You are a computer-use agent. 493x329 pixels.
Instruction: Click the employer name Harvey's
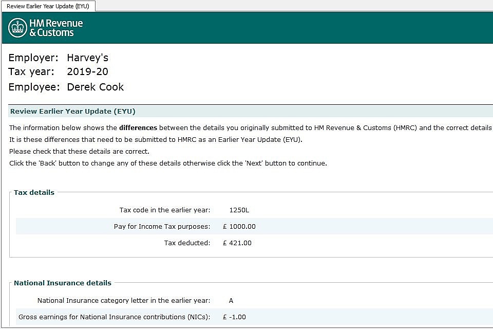[87, 58]
